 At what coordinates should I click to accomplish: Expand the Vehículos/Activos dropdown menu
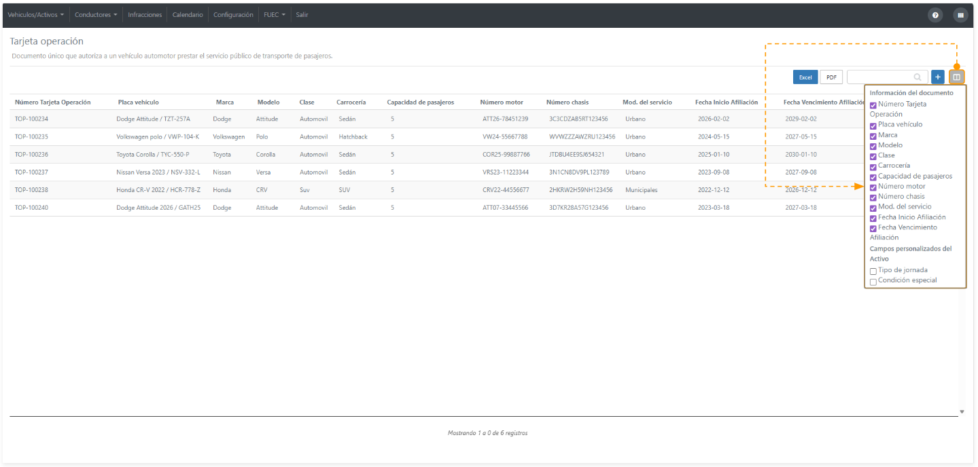(x=36, y=15)
